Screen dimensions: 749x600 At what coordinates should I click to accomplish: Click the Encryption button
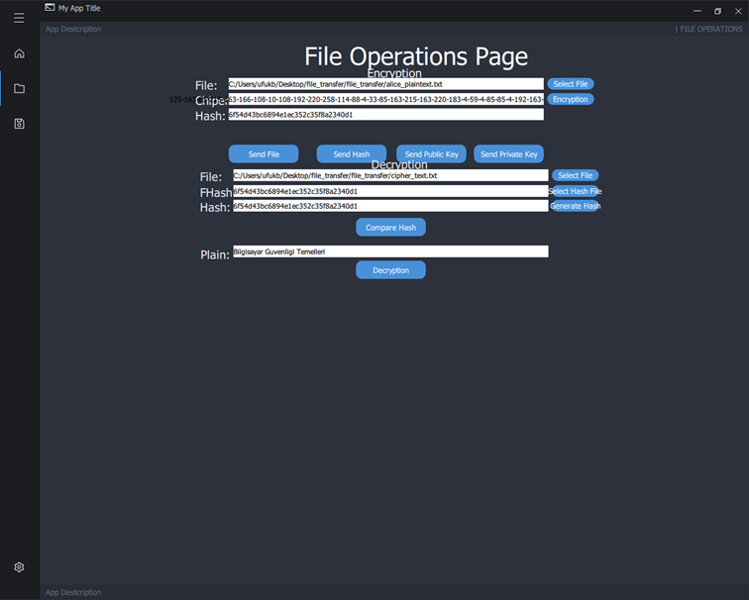pos(571,99)
